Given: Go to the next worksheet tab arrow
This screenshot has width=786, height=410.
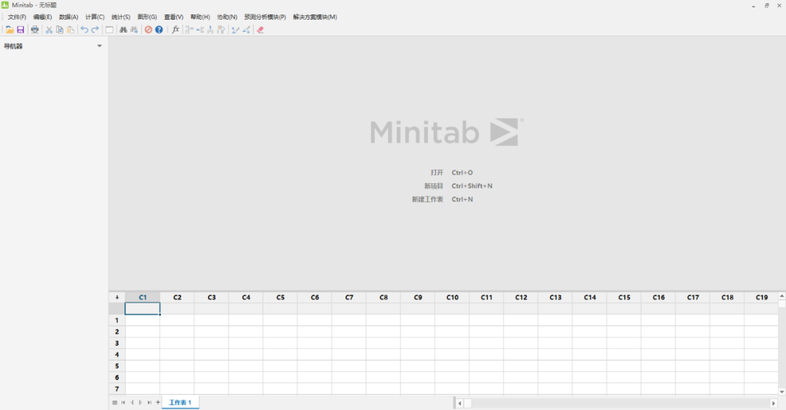Looking at the screenshot, I should tap(140, 402).
